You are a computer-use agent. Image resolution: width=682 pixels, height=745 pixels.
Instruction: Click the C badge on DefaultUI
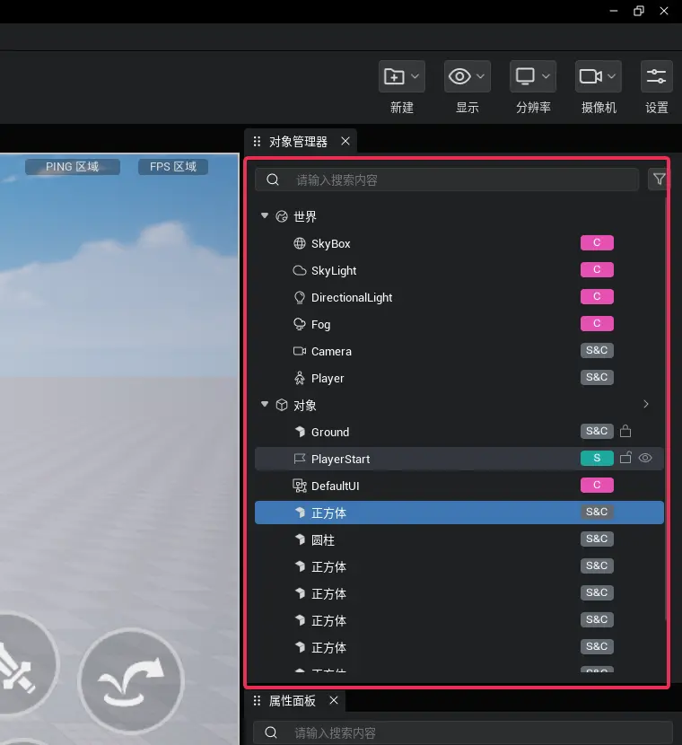click(x=597, y=485)
